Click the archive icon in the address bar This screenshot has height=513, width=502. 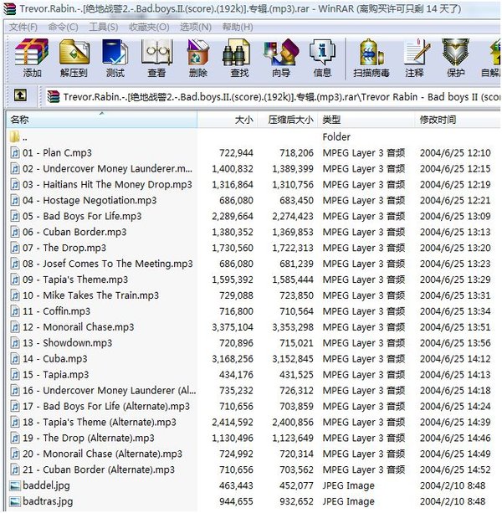coord(54,97)
